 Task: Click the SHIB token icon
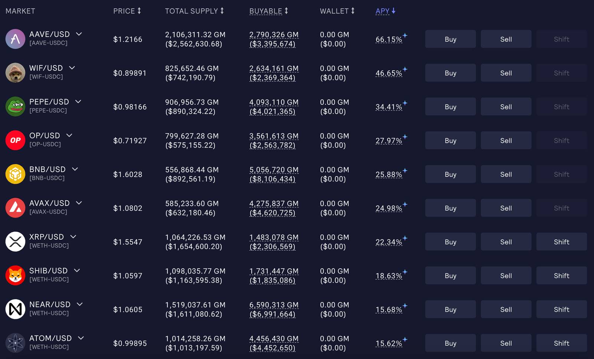15,276
